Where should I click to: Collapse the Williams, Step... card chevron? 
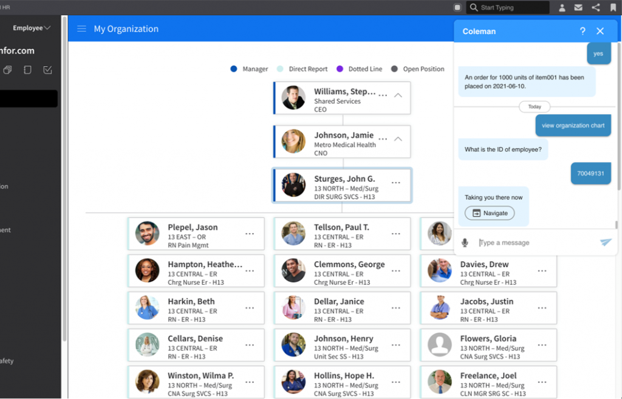(x=398, y=95)
